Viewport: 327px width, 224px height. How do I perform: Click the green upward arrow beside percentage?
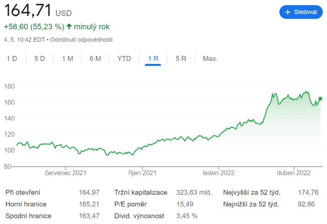click(69, 27)
